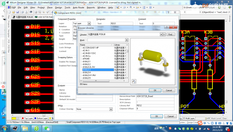Viewport: 233px width, 132px height.
Task: Click the yellow current layer color swatch
Action: 14,118
